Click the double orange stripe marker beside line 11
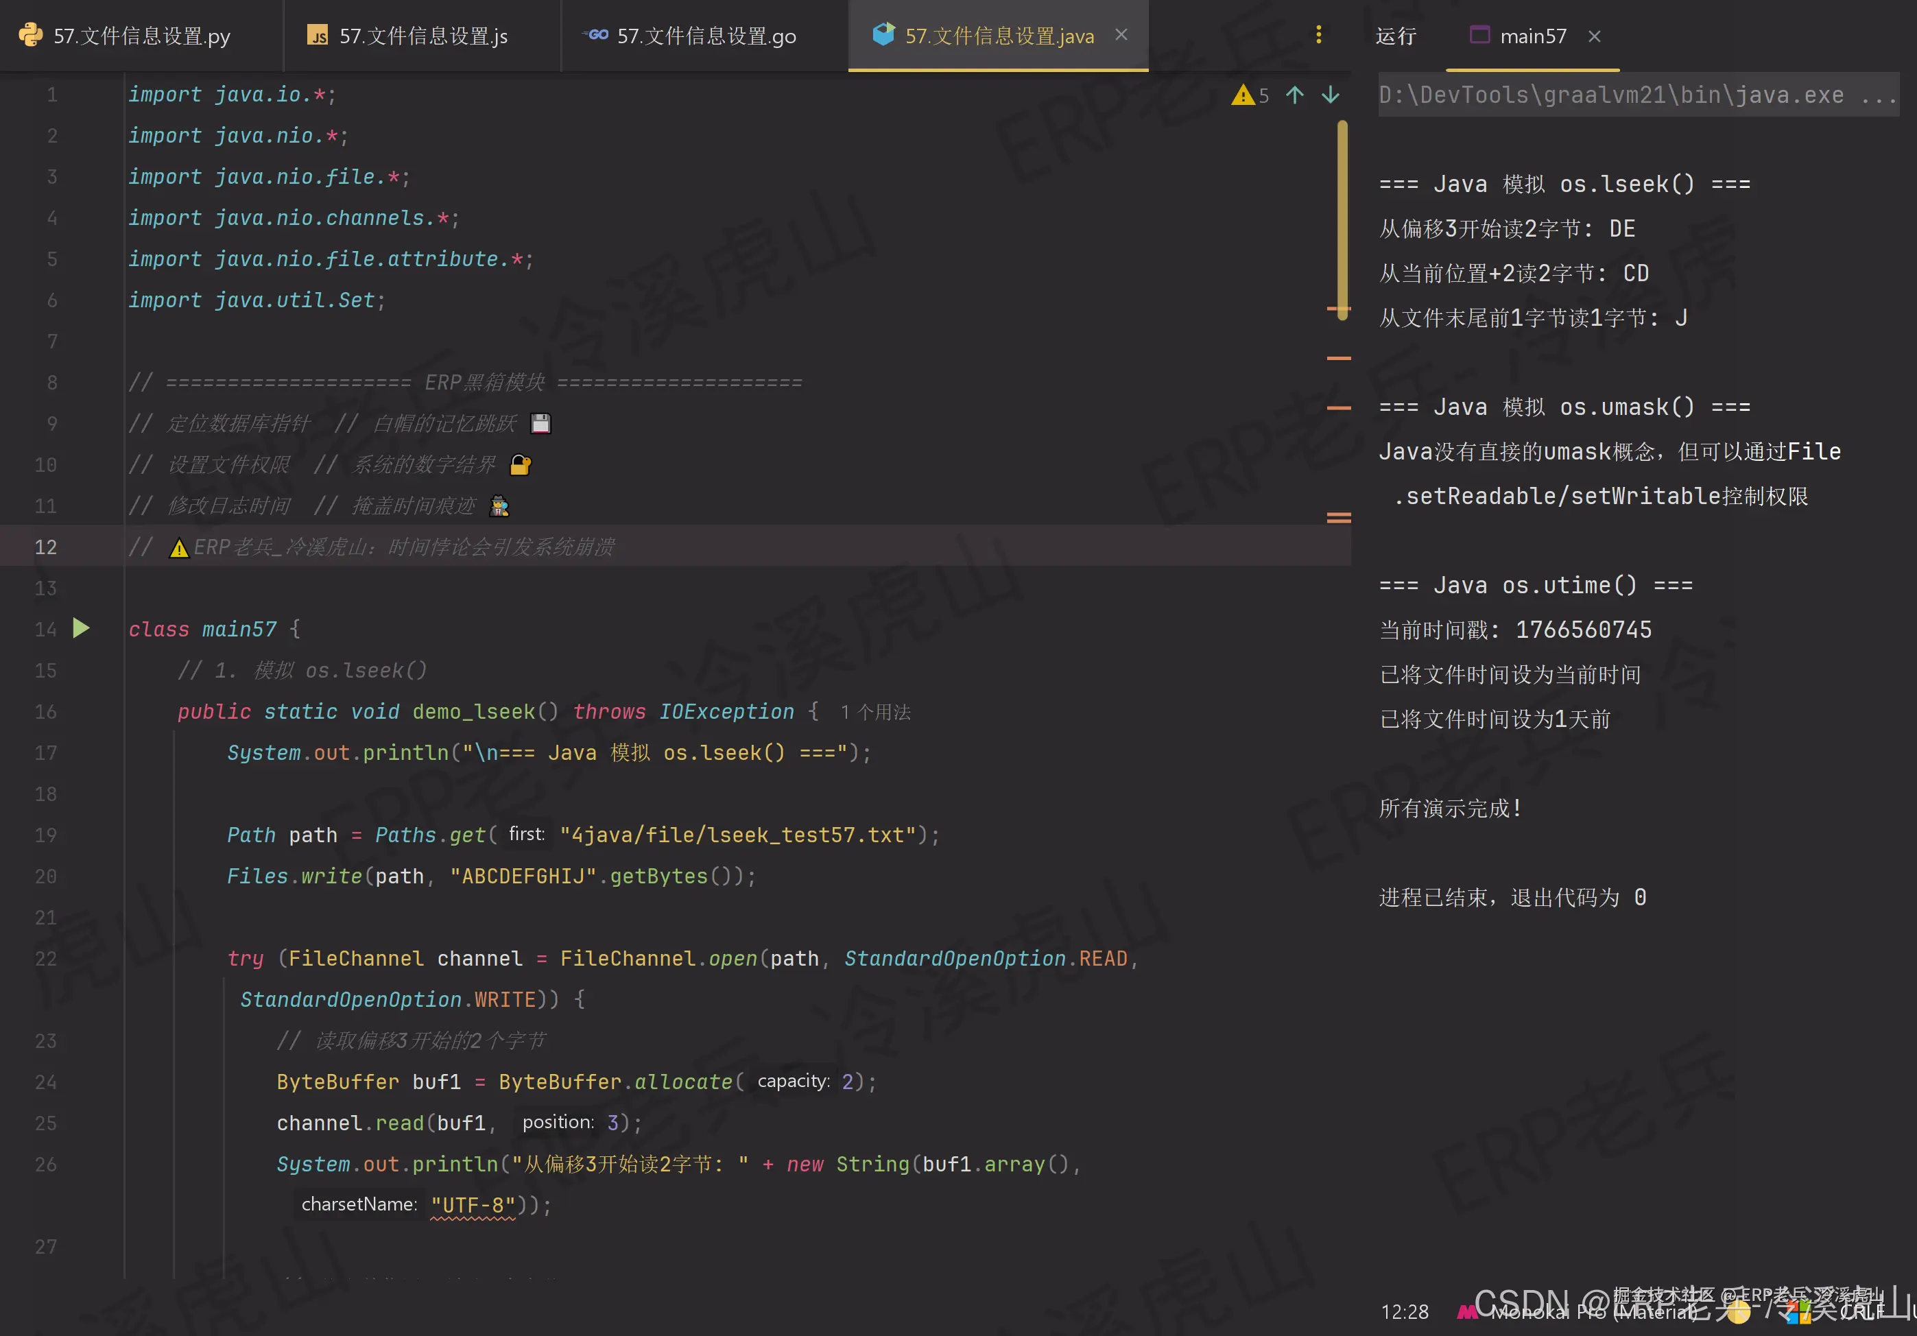The image size is (1917, 1336). pos(1338,518)
